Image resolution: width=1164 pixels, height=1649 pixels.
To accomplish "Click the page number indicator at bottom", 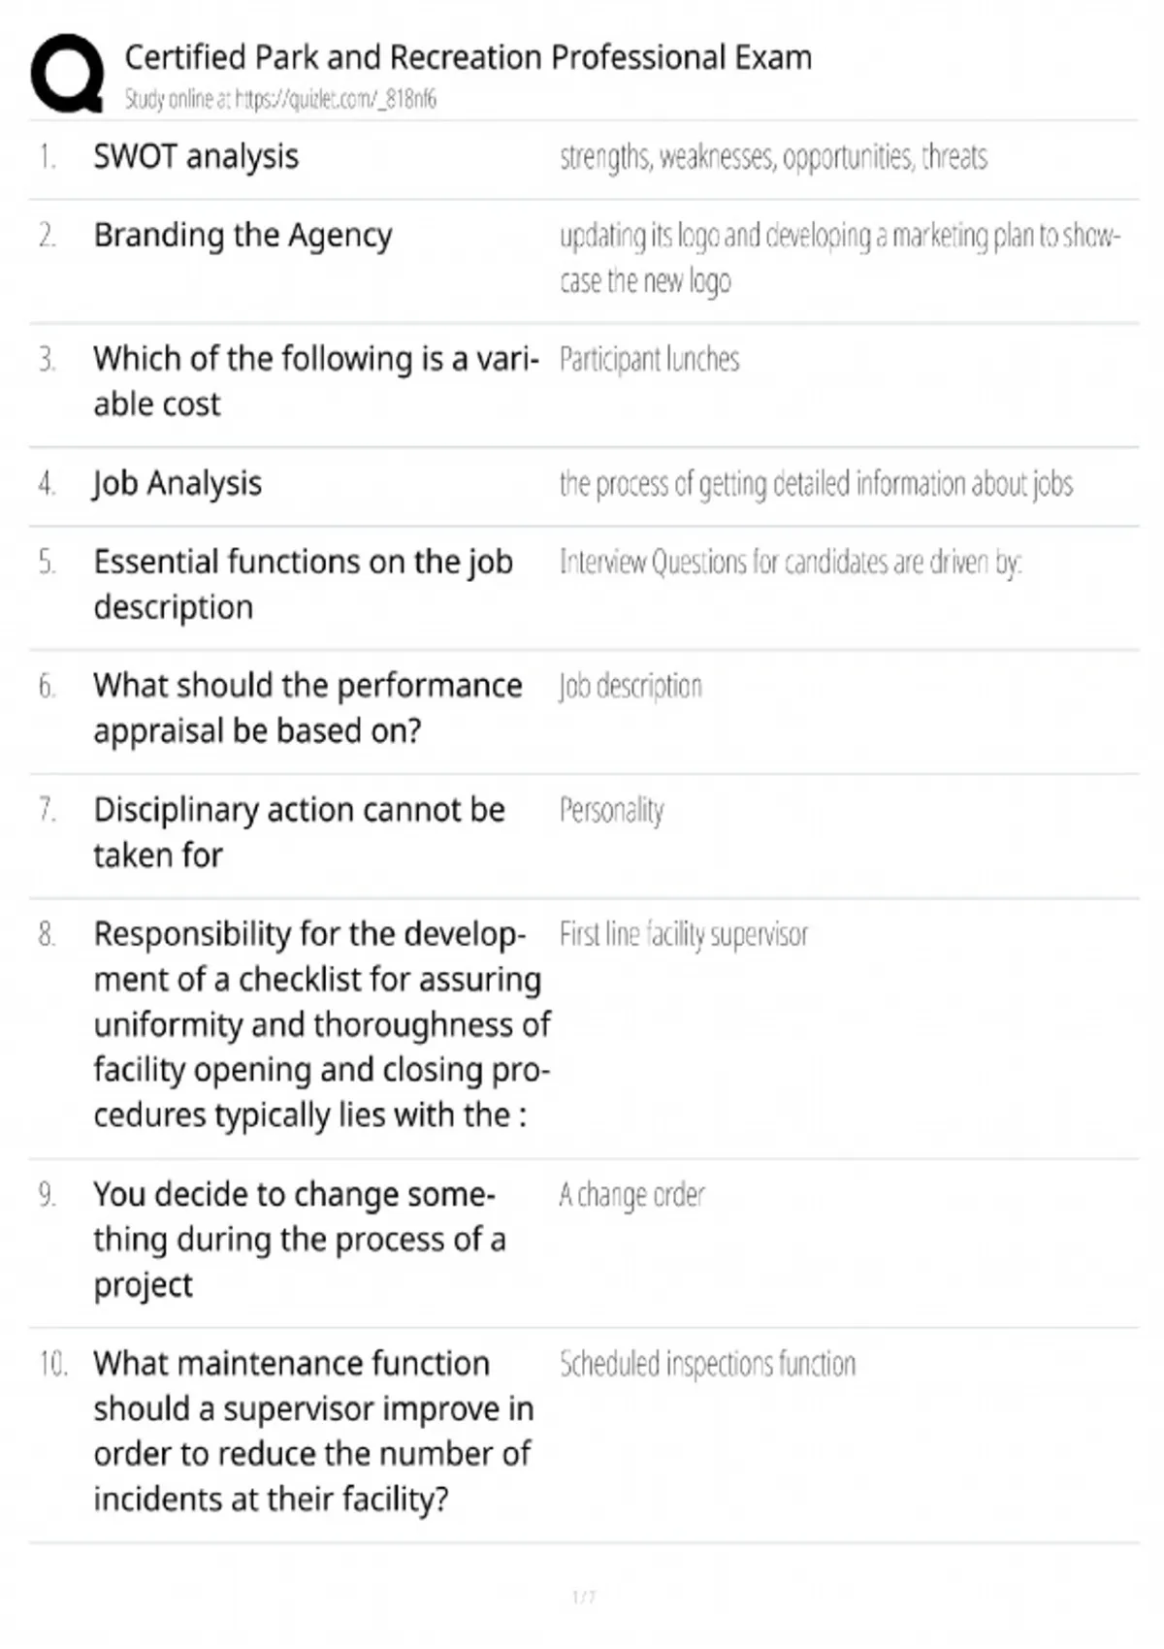I will coord(583,1597).
